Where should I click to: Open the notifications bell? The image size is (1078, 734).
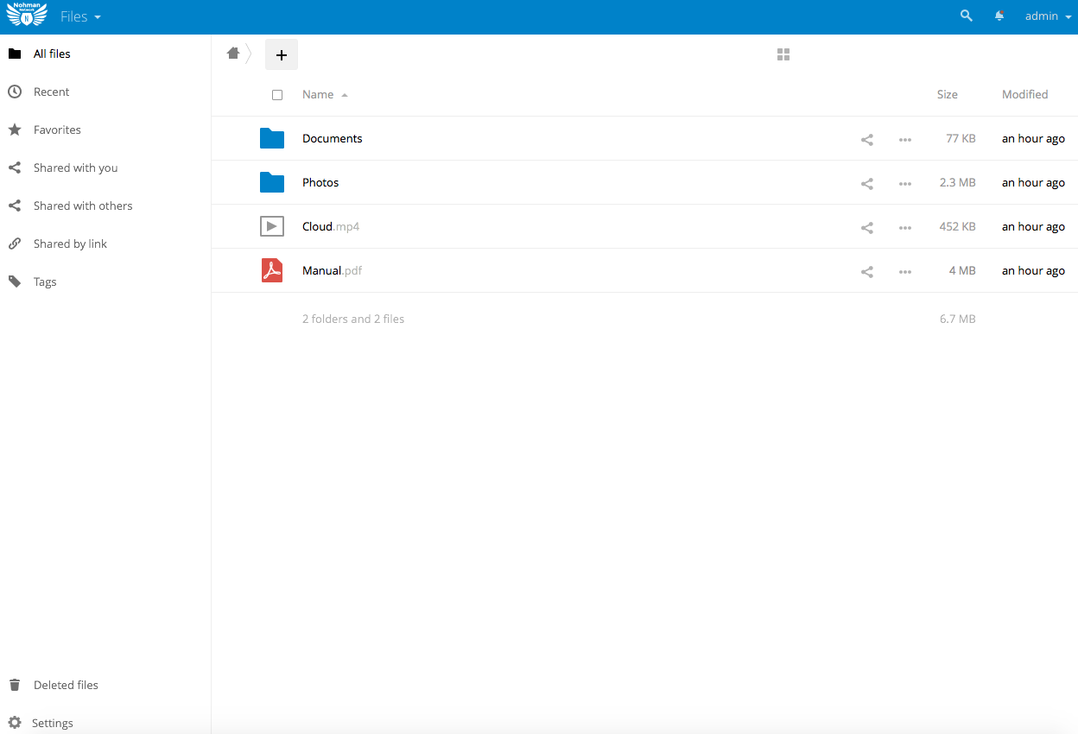pyautogui.click(x=999, y=16)
